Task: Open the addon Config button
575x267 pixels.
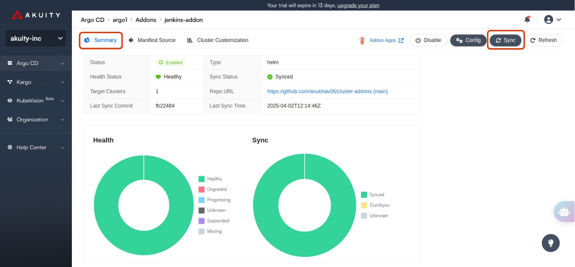Action: click(x=468, y=40)
